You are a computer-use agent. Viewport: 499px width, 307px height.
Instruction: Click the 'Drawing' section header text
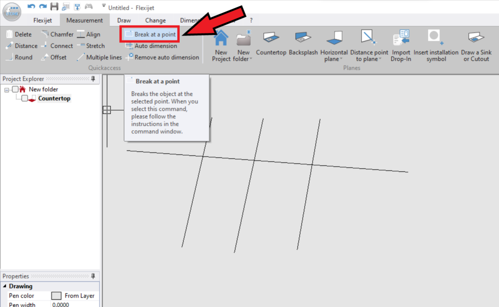click(20, 286)
